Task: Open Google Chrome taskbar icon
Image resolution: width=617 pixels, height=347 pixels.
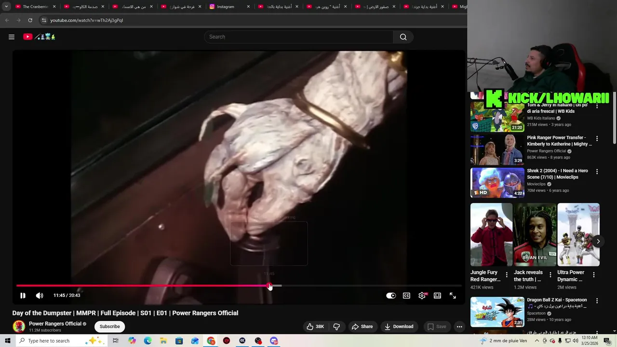Action: click(211, 341)
